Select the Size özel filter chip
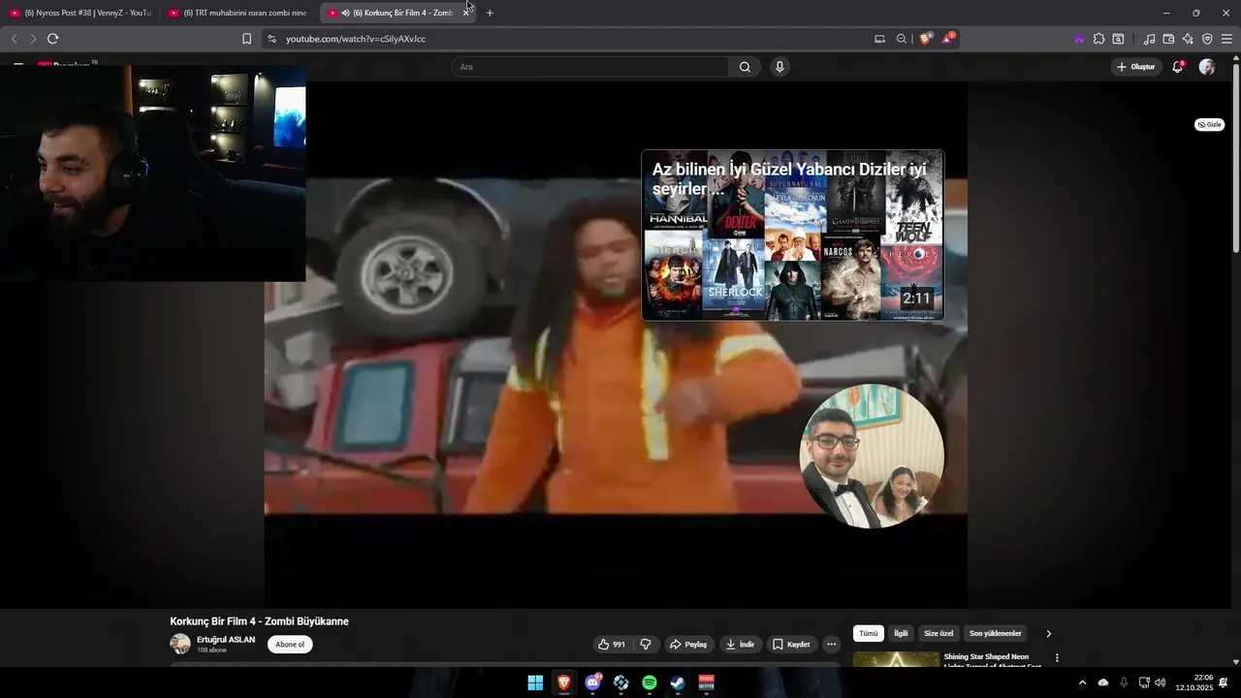Screen dimensions: 1241x698 939,633
